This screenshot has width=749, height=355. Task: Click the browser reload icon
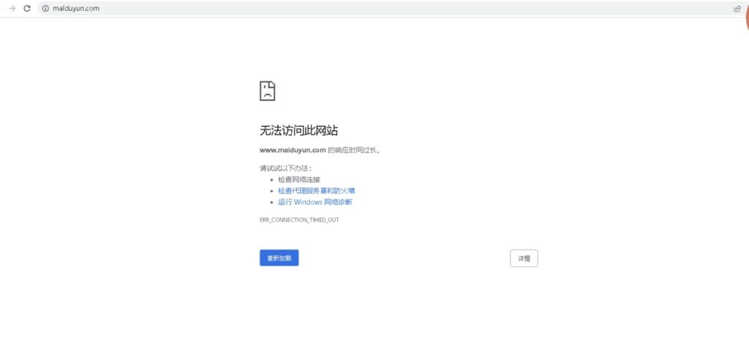point(27,8)
